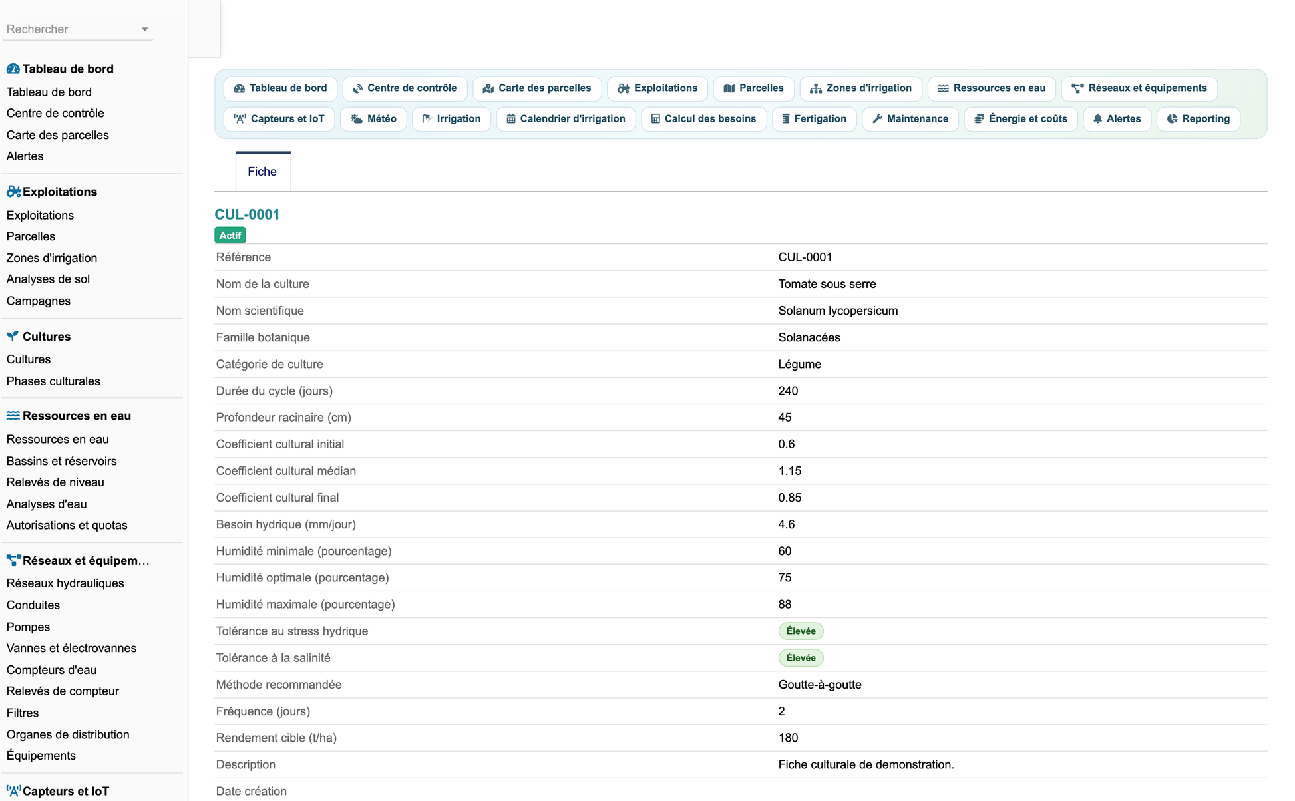Open Carte des parcelles in the sidebar

[58, 135]
